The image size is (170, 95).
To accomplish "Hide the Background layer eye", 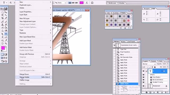I will coord(143,86).
